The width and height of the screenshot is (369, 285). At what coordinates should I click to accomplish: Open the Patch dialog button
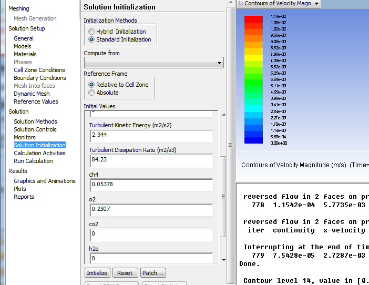153,273
